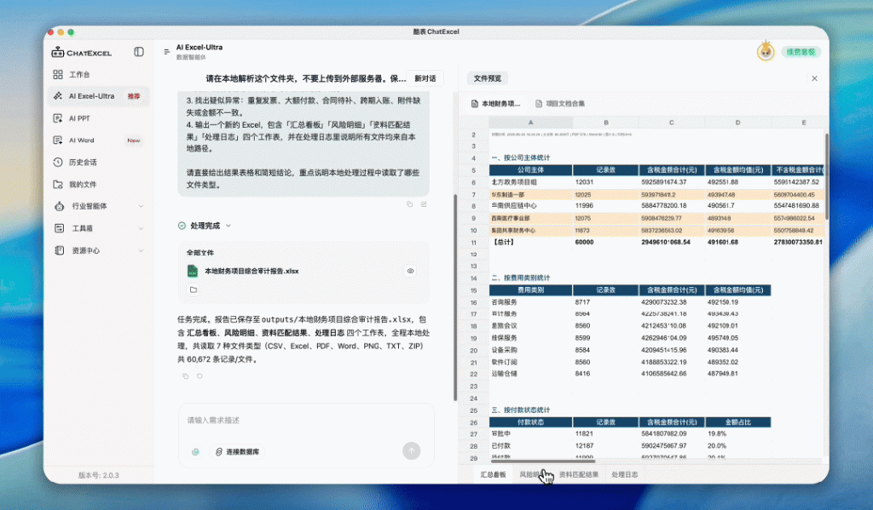The height and width of the screenshot is (510, 873).
Task: Click heading 一、按公司主体统计
Action: pos(521,158)
